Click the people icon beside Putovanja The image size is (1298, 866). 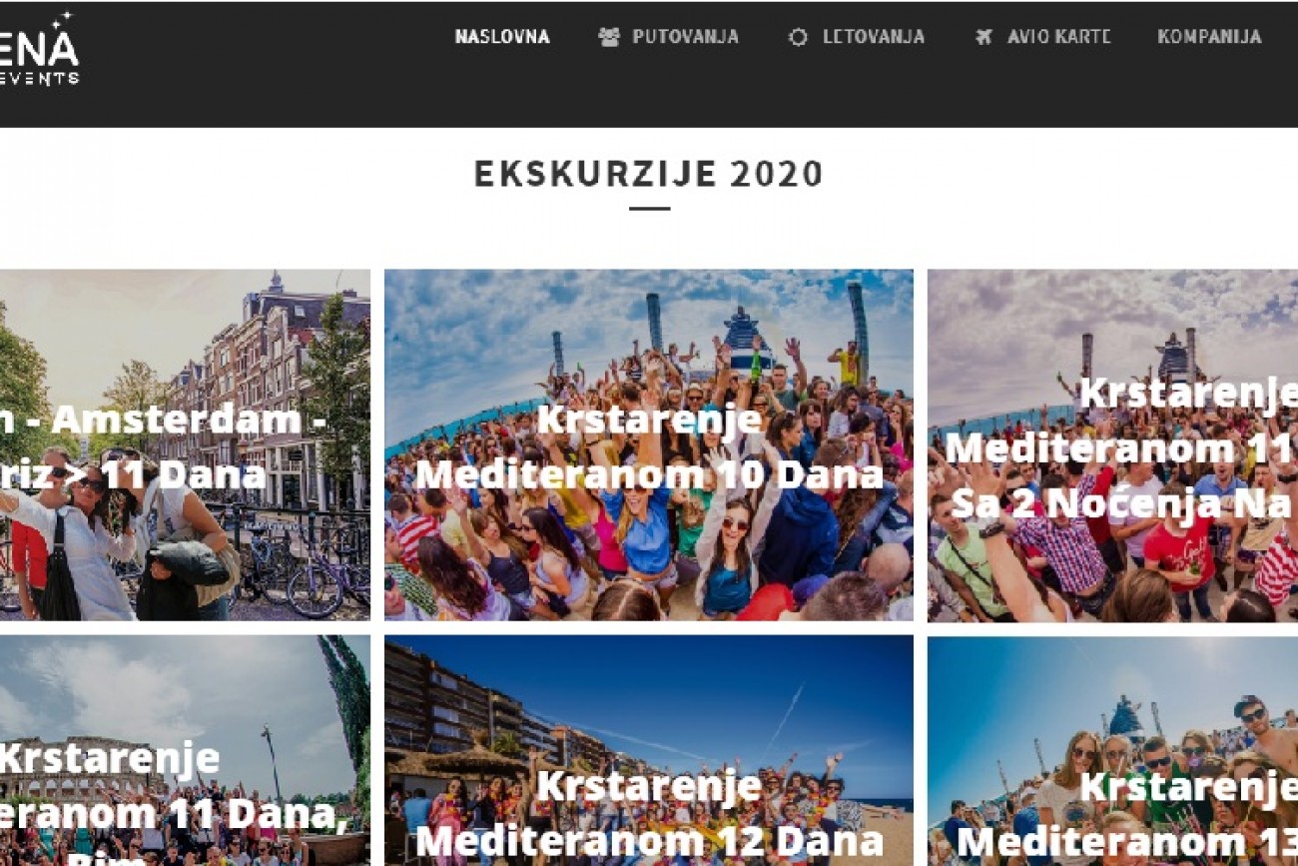pyautogui.click(x=608, y=37)
